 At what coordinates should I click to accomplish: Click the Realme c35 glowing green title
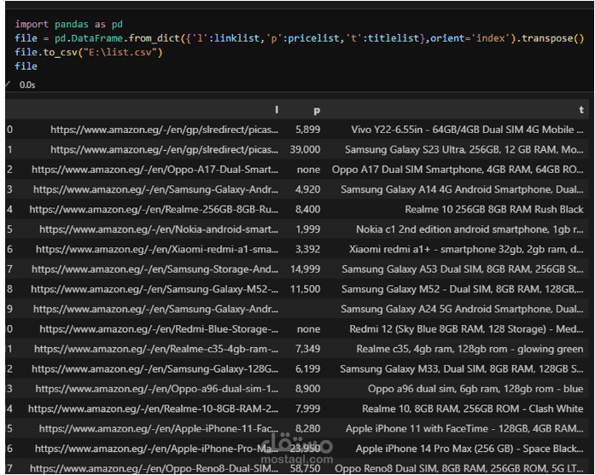pos(470,349)
